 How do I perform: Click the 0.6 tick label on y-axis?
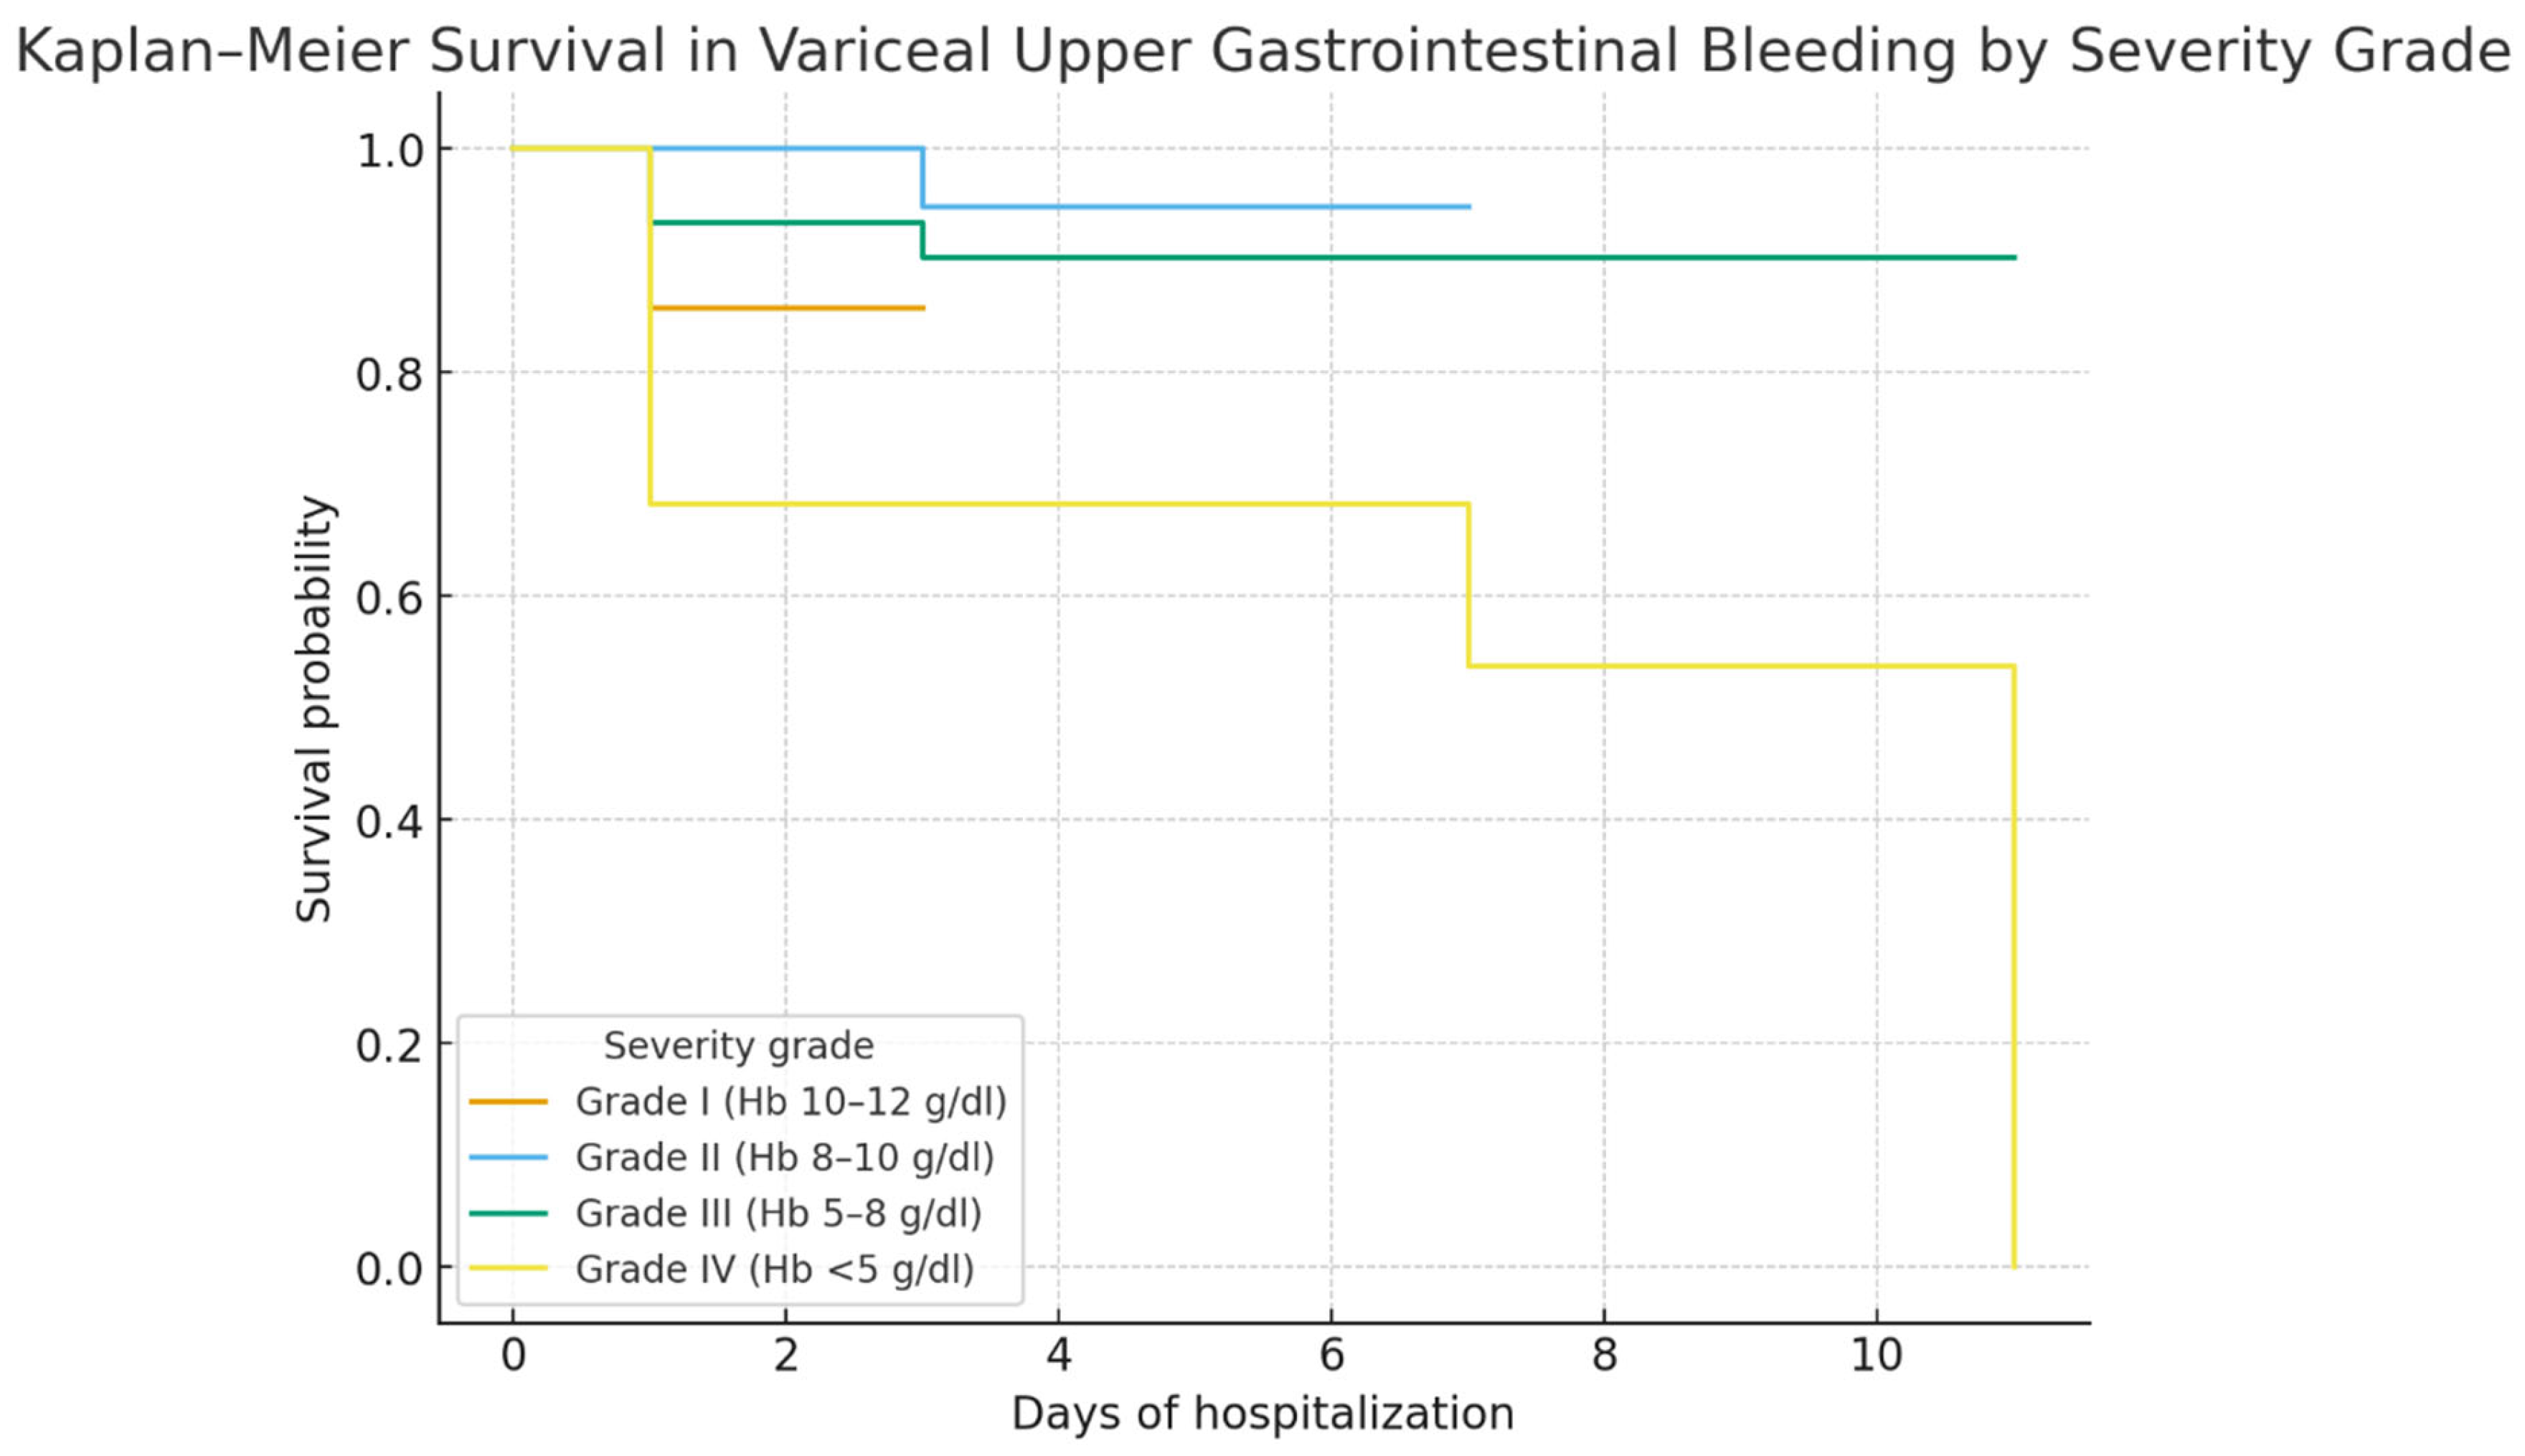390,597
